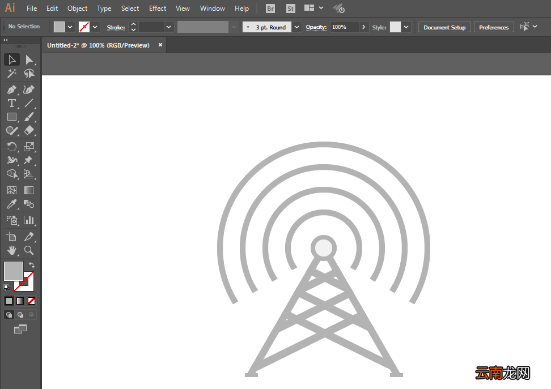
Task: Select the Selection tool
Action: pyautogui.click(x=12, y=59)
